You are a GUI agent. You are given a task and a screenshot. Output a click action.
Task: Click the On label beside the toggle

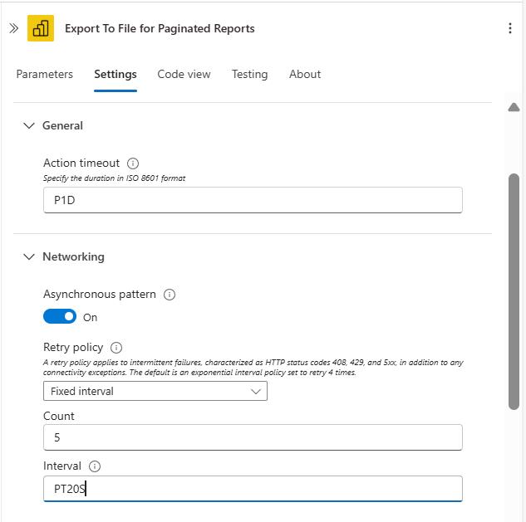coord(91,317)
